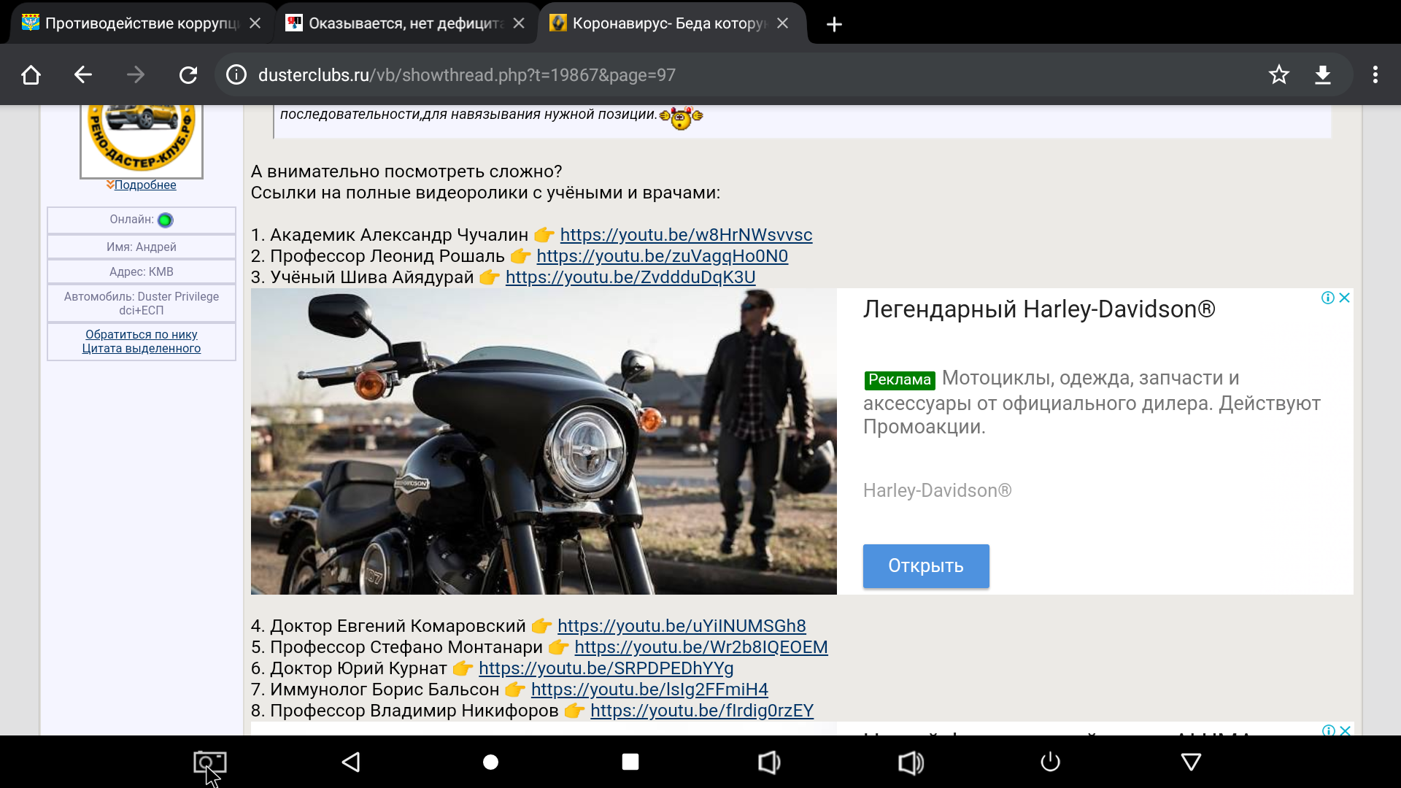
Task: Open the Чучалин YouTube link w8HrNWsvvsc
Action: 686,235
